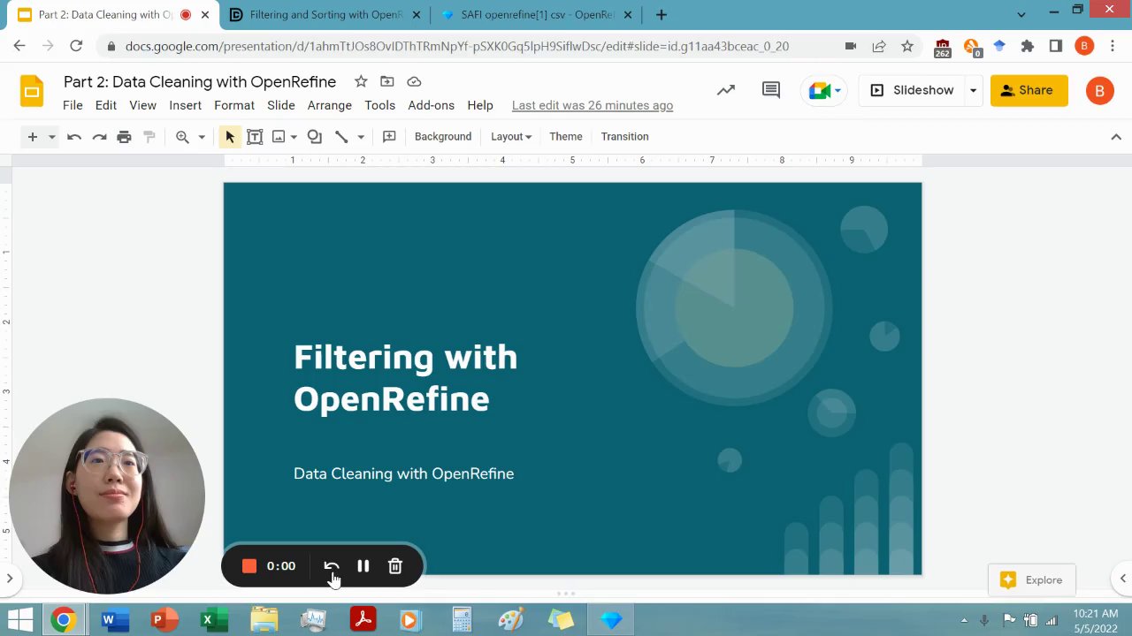
Task: Expand the Insert image dropdown arrow
Action: coord(294,137)
